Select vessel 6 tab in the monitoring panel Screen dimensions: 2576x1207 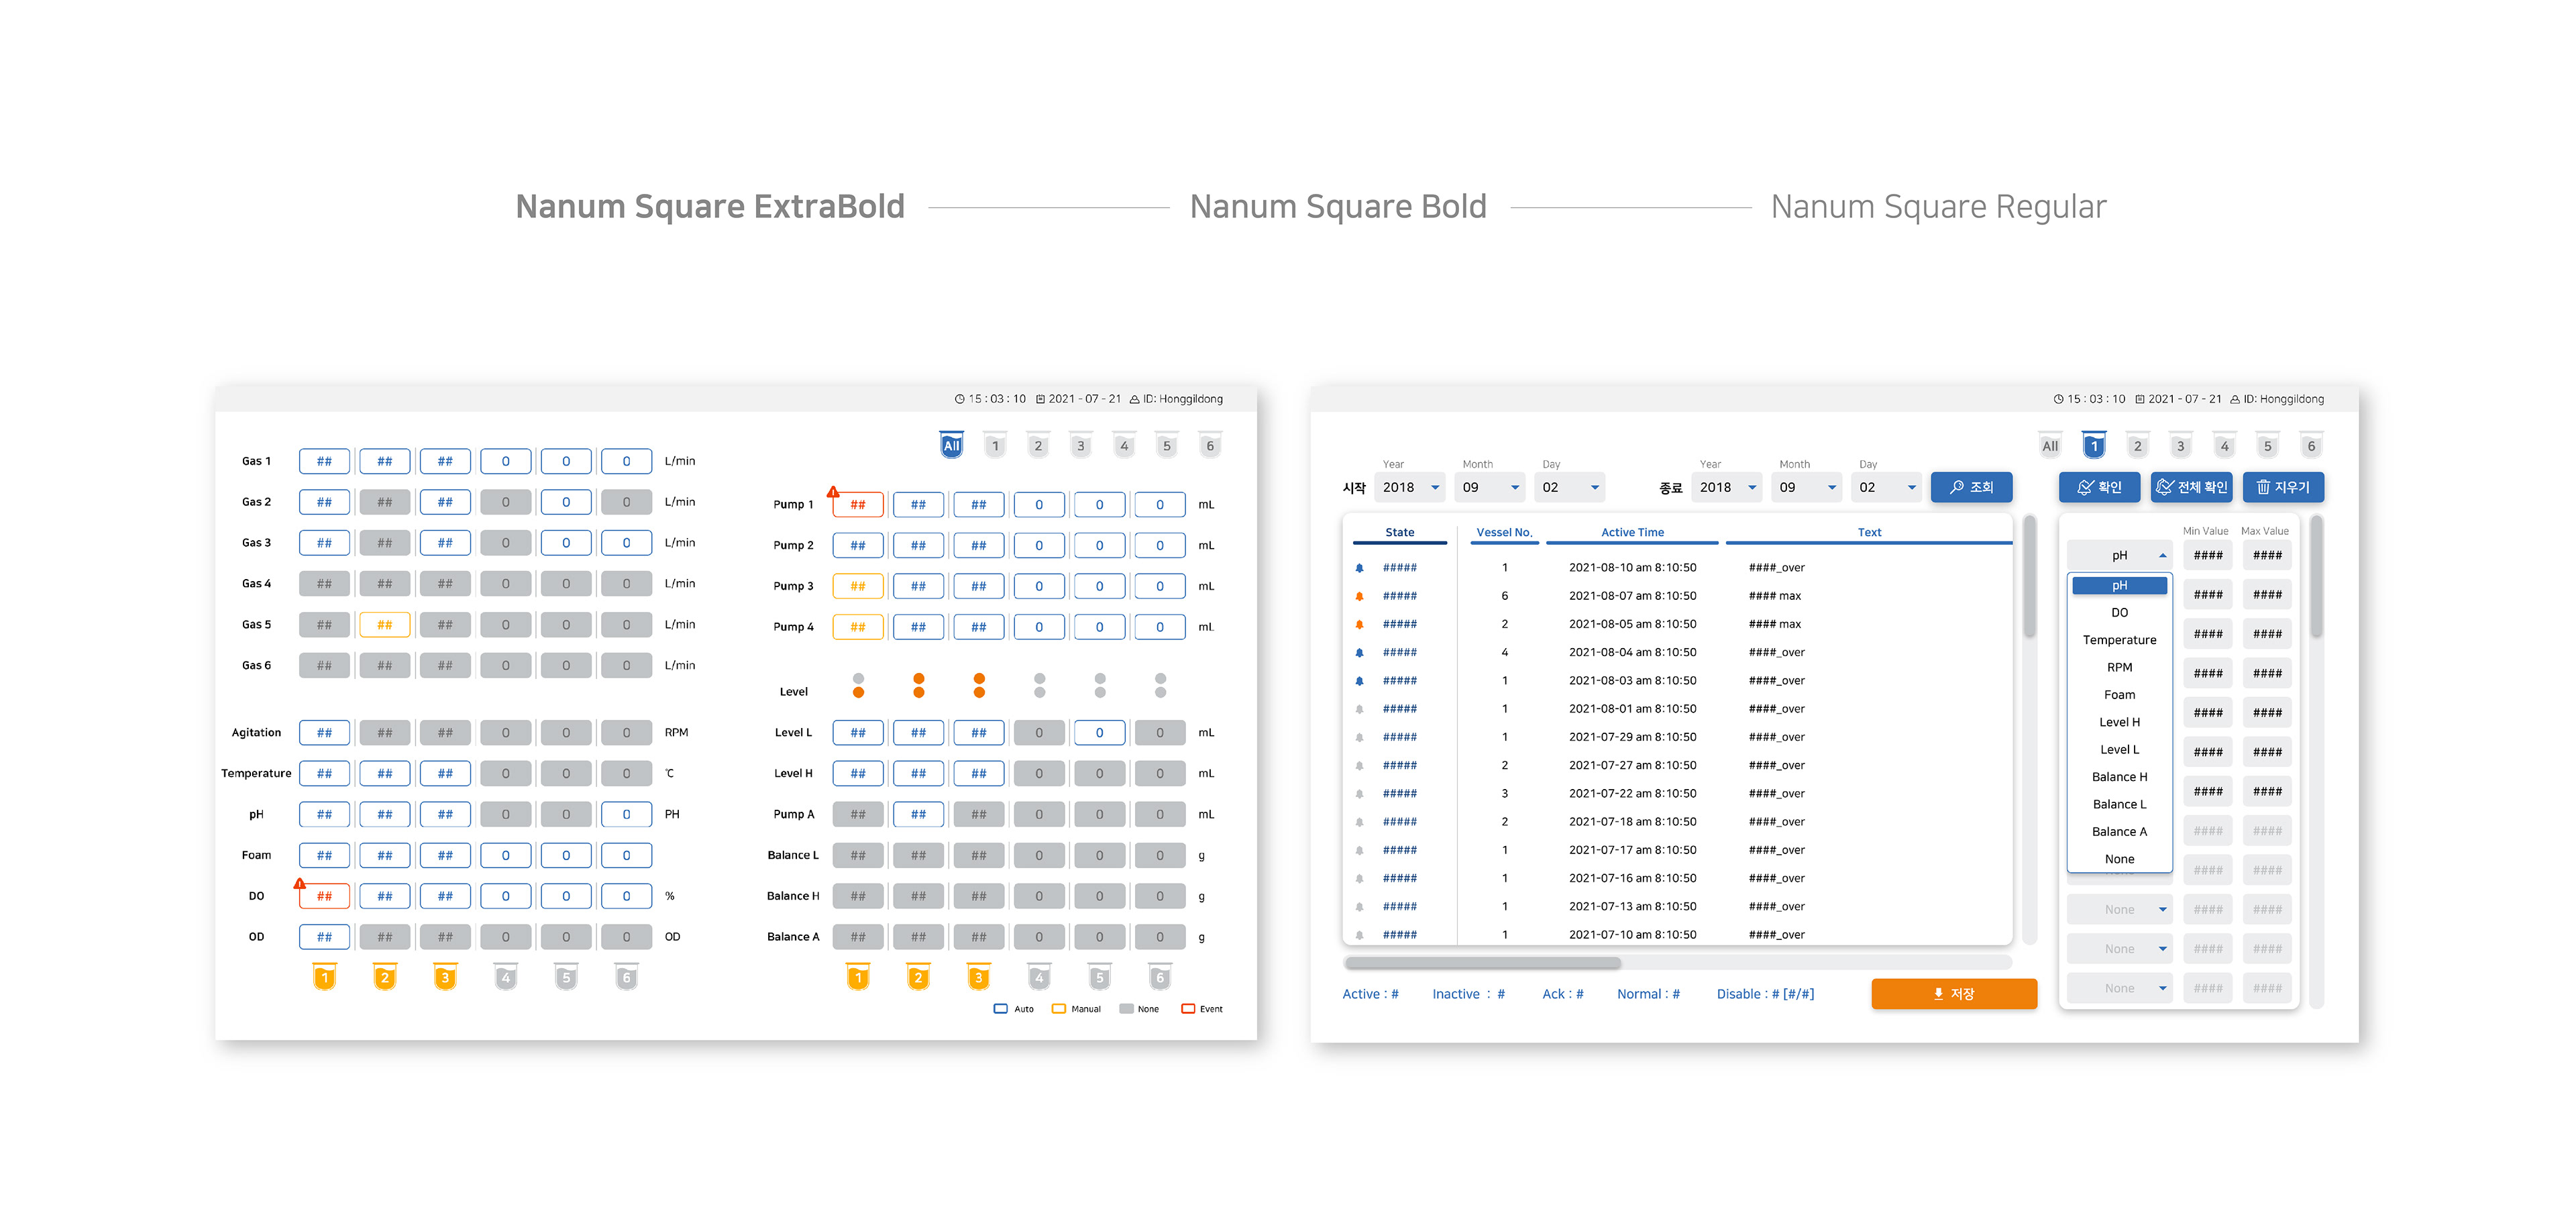(1210, 446)
